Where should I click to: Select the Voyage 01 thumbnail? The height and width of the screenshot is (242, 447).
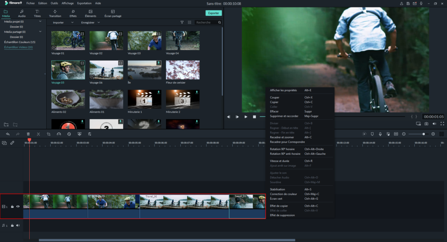[x=68, y=41]
